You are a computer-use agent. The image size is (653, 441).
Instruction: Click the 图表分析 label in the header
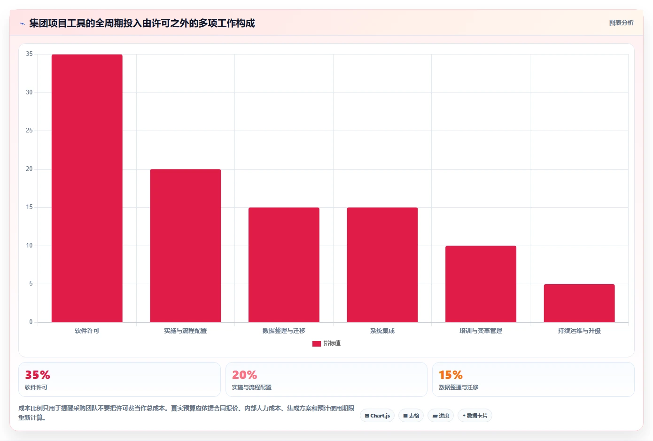621,23
